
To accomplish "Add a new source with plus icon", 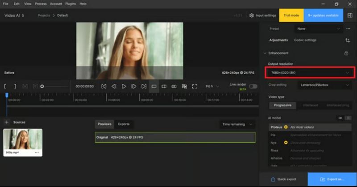I will tap(7, 122).
